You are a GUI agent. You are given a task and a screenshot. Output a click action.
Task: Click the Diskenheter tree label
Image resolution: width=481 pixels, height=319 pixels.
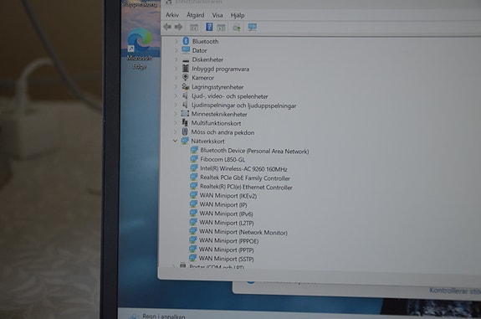pyautogui.click(x=207, y=59)
